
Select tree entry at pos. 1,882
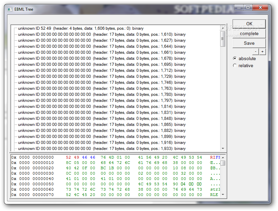[x=102, y=131]
